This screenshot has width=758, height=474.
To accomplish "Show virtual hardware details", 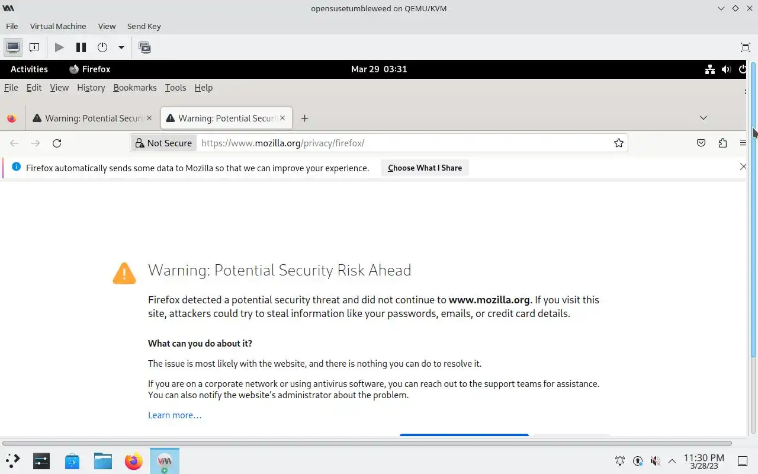I will click(x=34, y=47).
